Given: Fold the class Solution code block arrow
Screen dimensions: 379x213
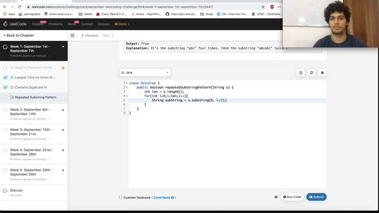Looking at the screenshot, I should click(x=127, y=83).
